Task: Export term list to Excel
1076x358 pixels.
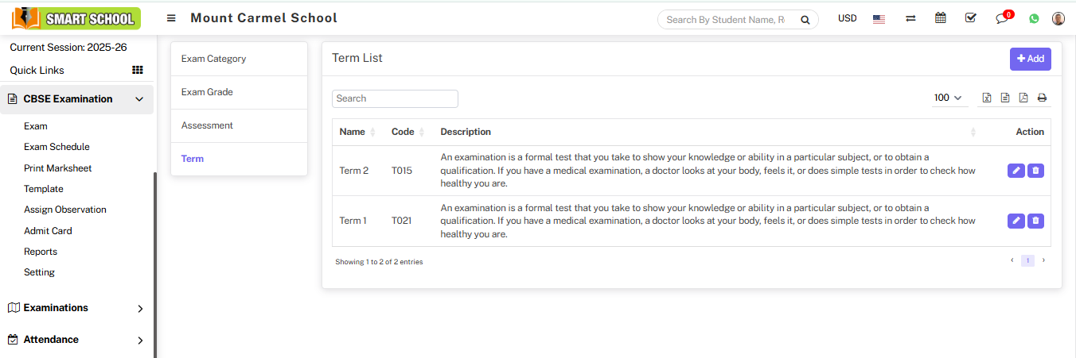Action: pos(987,98)
